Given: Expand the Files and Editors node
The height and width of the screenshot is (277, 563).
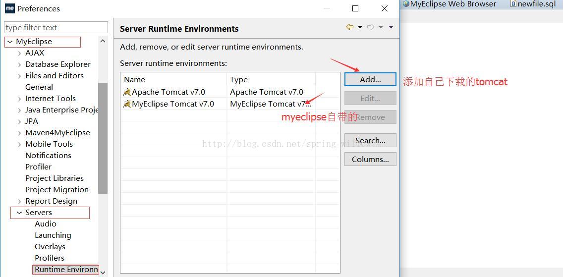Looking at the screenshot, I should point(19,76).
